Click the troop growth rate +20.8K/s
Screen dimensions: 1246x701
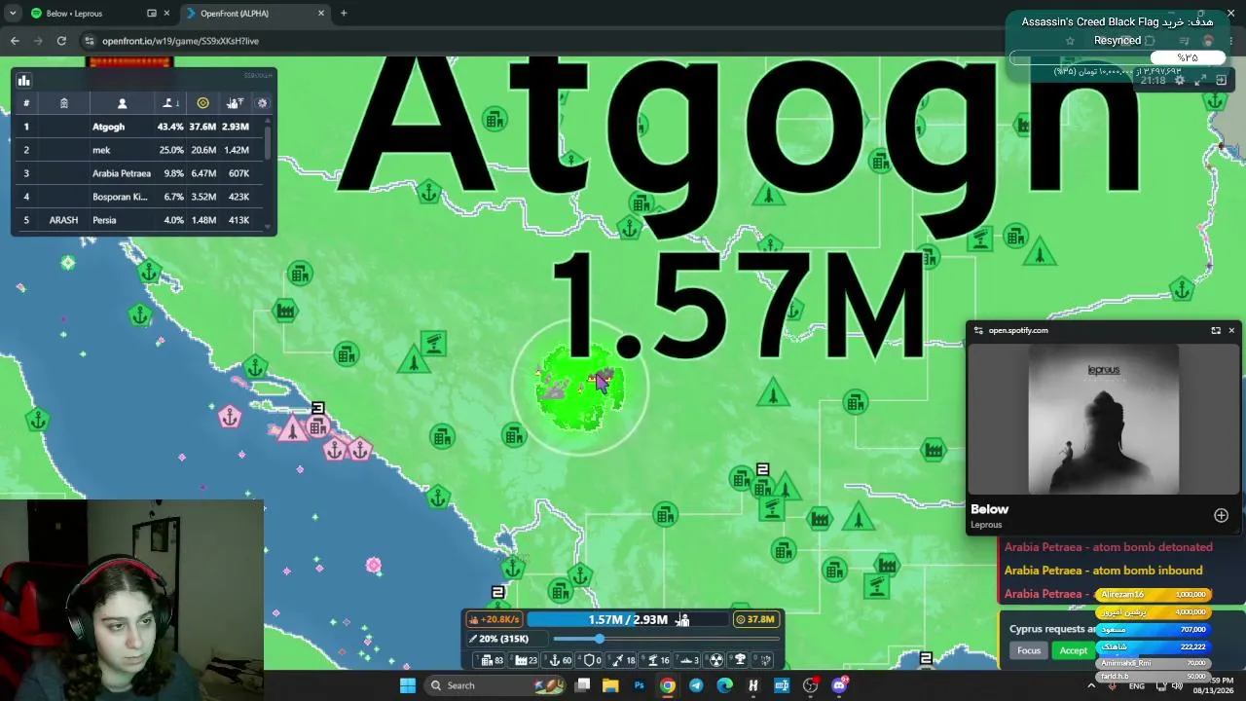coord(495,619)
